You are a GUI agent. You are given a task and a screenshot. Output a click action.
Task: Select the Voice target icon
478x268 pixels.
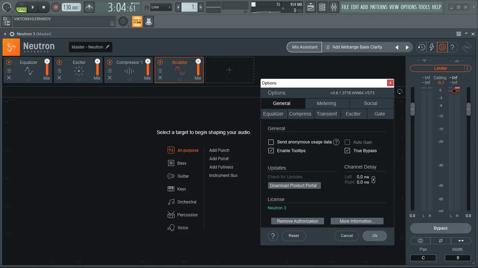coord(171,228)
